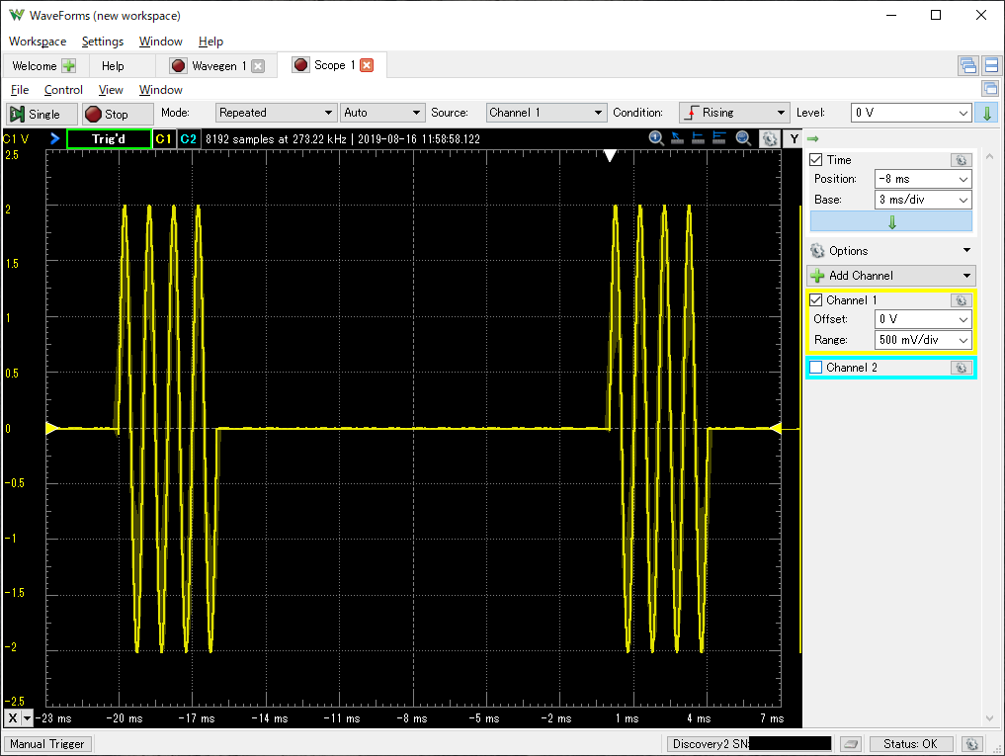Close the Scope 1 tab
Image resolution: width=1005 pixels, height=756 pixels.
(x=367, y=65)
